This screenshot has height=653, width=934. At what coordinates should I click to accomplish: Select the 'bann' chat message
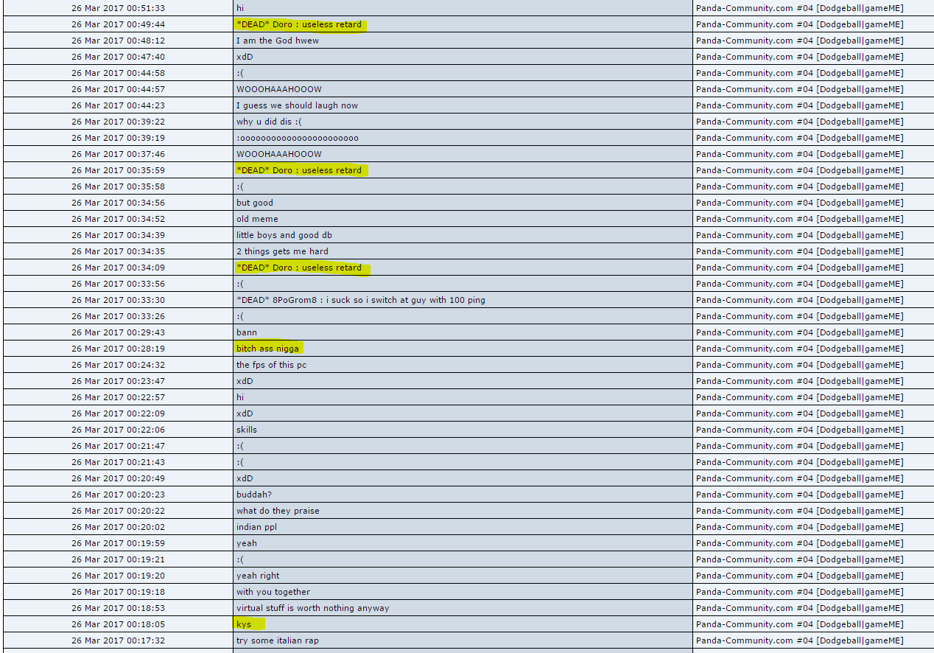point(247,332)
